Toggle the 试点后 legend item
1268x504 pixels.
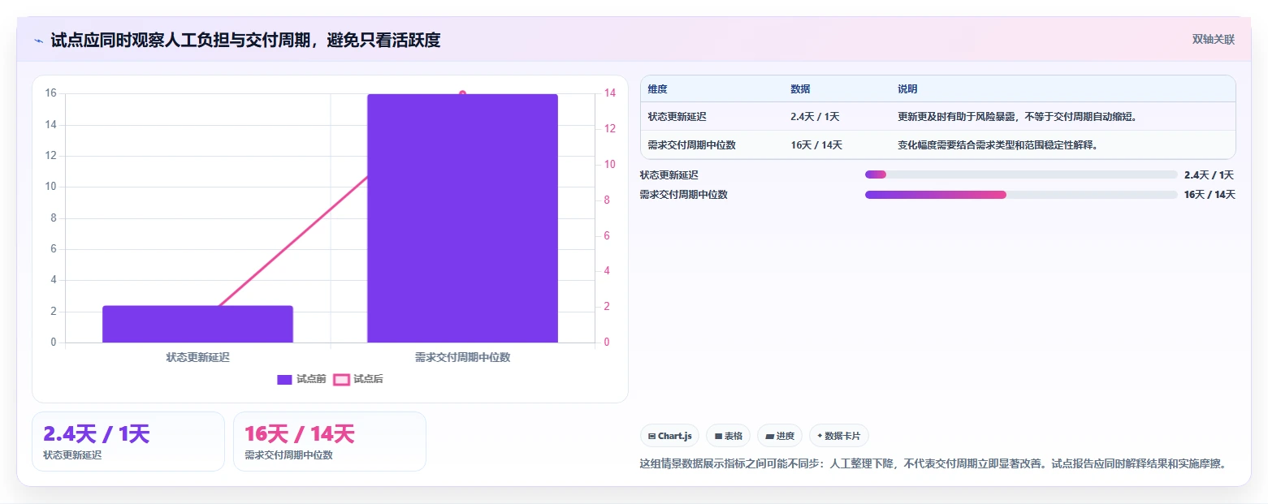pyautogui.click(x=358, y=379)
